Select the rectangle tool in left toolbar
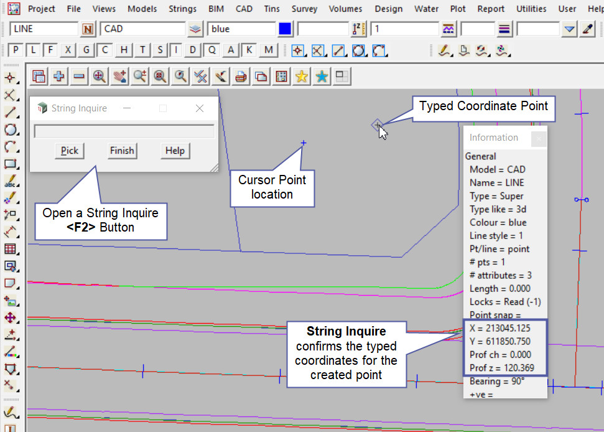604x432 pixels. [11, 164]
